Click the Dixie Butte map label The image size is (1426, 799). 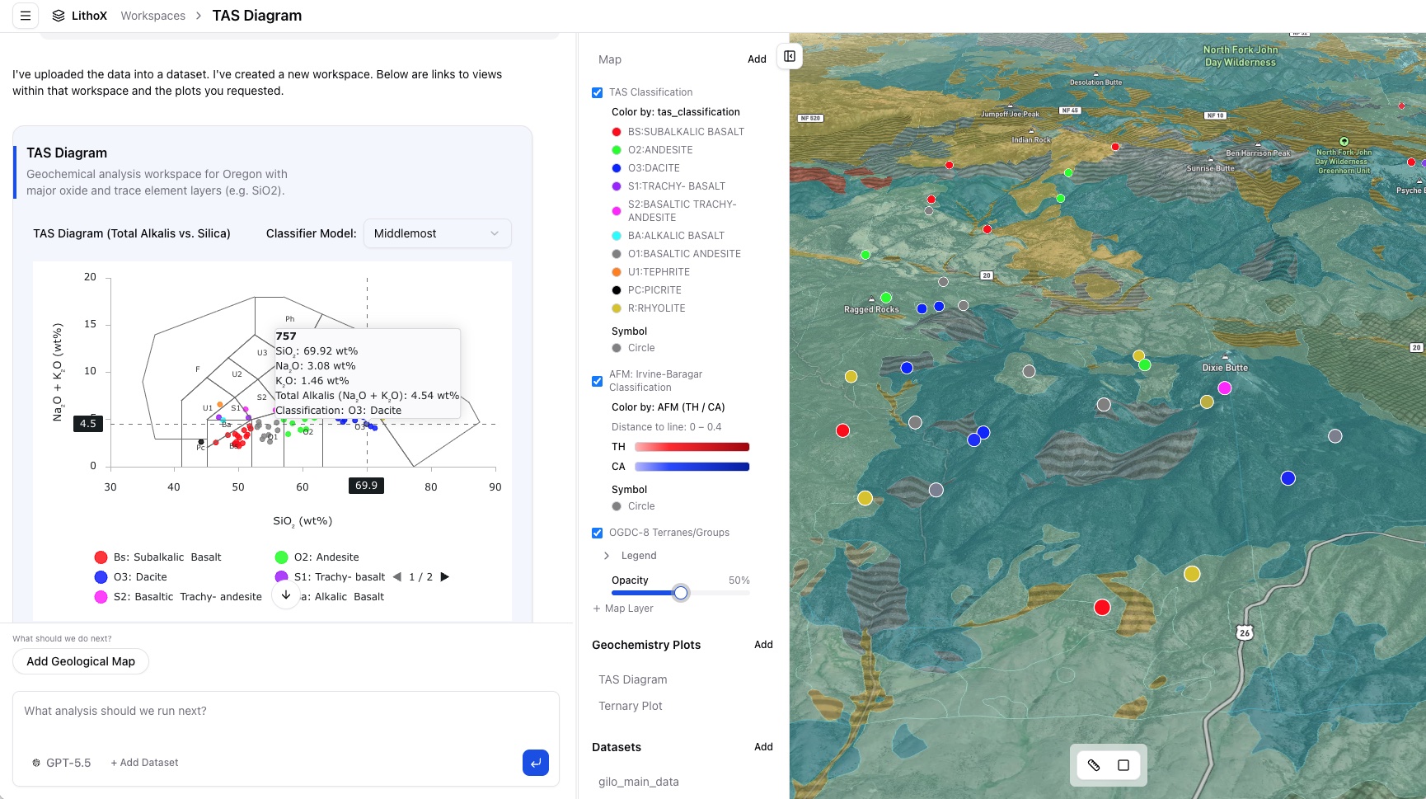click(x=1225, y=368)
